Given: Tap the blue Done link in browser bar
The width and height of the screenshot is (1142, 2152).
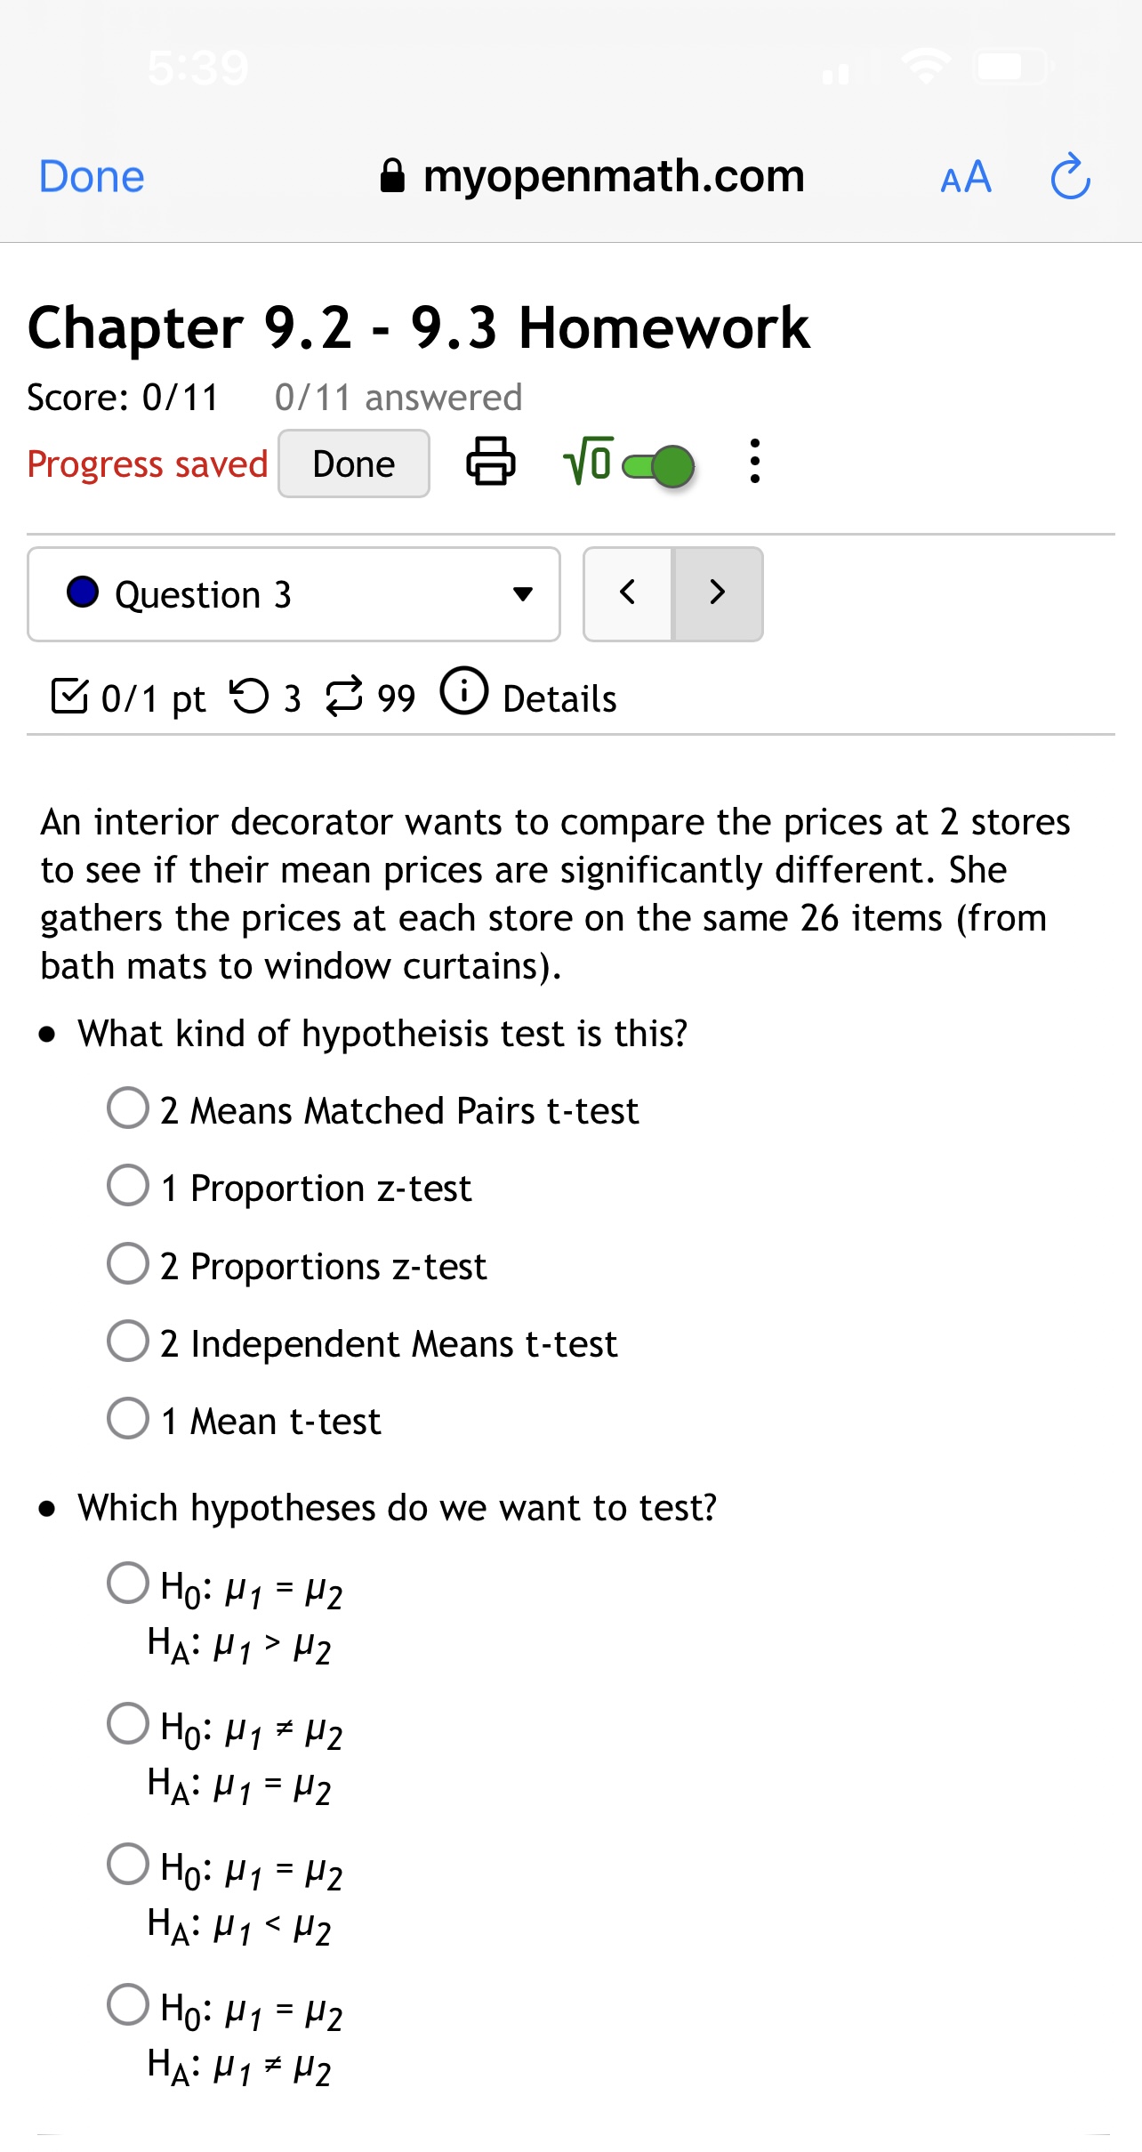Looking at the screenshot, I should [x=92, y=176].
